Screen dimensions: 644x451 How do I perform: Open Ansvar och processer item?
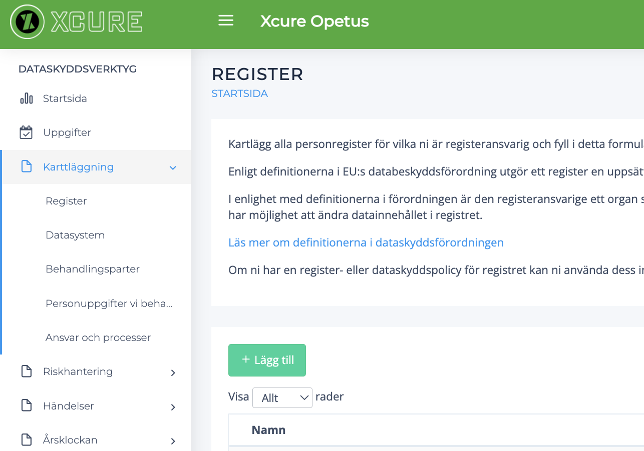98,337
